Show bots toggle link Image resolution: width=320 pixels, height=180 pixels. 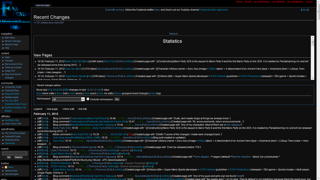[59, 93]
